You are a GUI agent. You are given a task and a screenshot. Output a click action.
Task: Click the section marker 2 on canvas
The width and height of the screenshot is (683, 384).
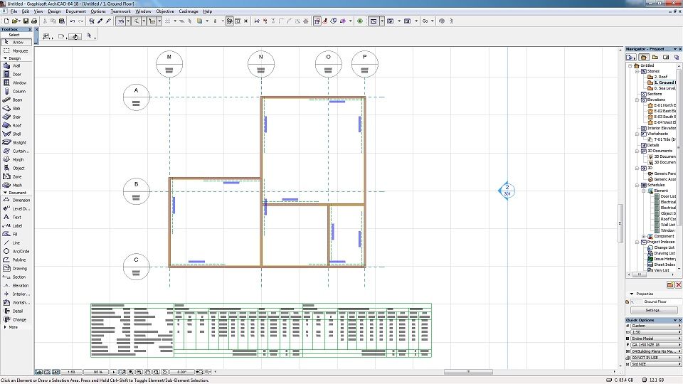pyautogui.click(x=507, y=190)
